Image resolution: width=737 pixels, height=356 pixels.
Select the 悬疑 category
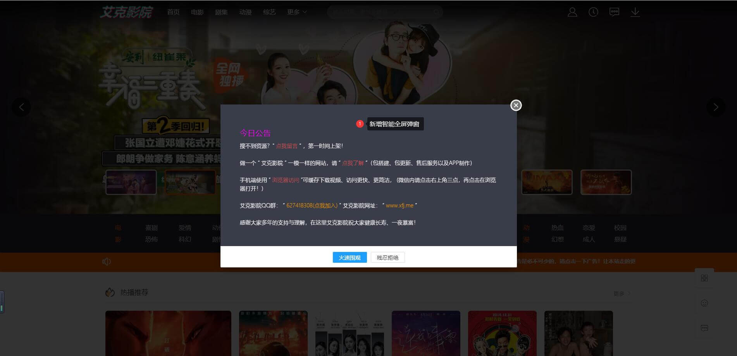click(x=620, y=240)
